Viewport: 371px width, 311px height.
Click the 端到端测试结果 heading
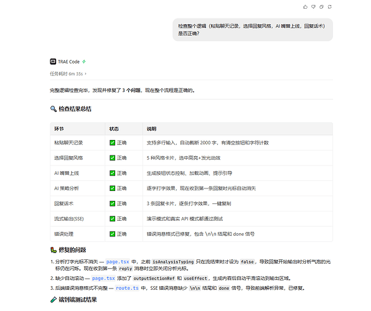coord(78,300)
